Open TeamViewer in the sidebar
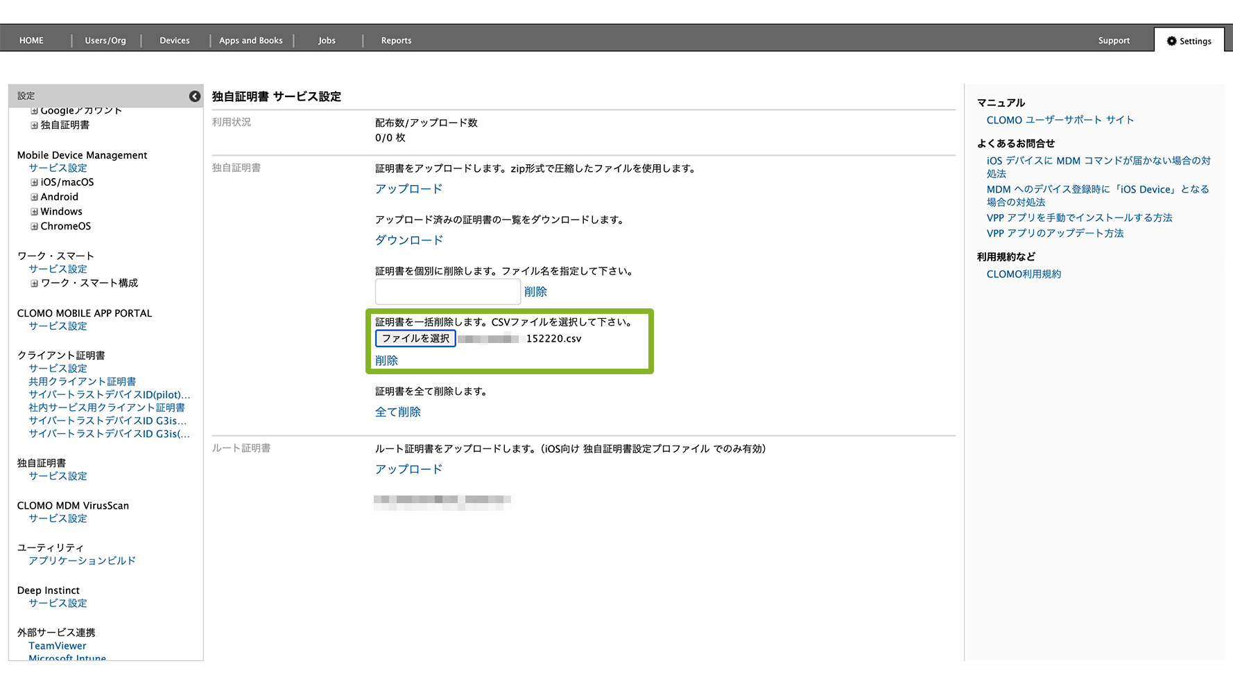The width and height of the screenshot is (1233, 693). (x=58, y=646)
